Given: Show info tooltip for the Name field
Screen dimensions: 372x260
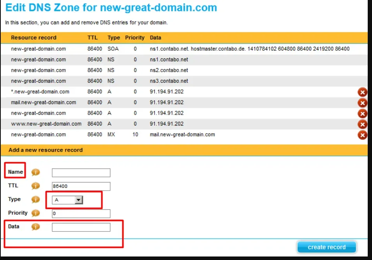Looking at the screenshot, I should [x=35, y=172].
